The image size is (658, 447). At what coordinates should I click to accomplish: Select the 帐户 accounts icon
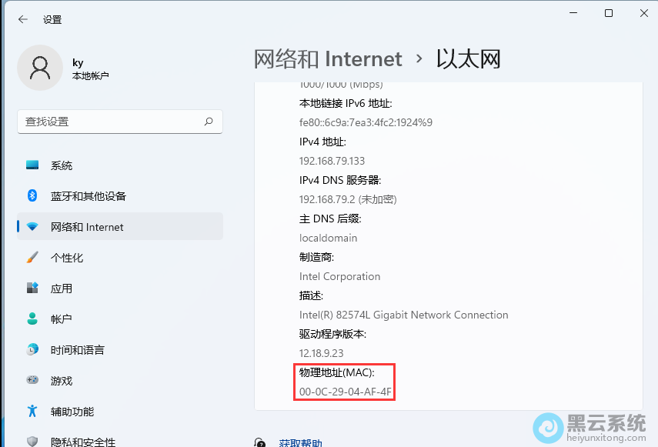tap(32, 319)
